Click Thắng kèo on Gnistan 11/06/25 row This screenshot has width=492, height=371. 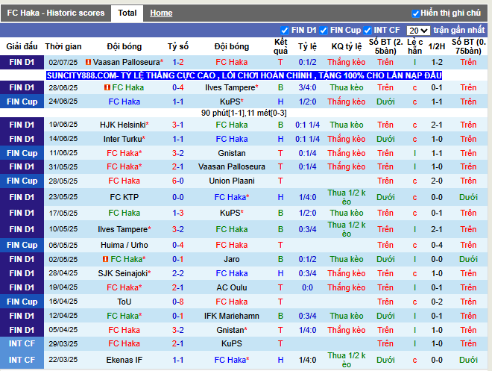point(347,153)
